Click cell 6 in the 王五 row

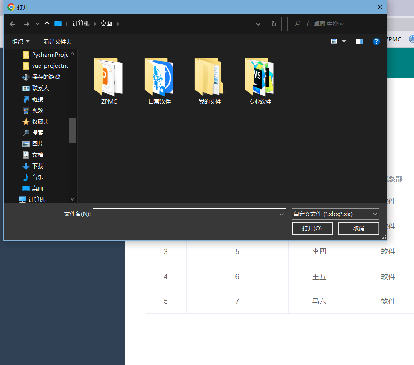[237, 276]
